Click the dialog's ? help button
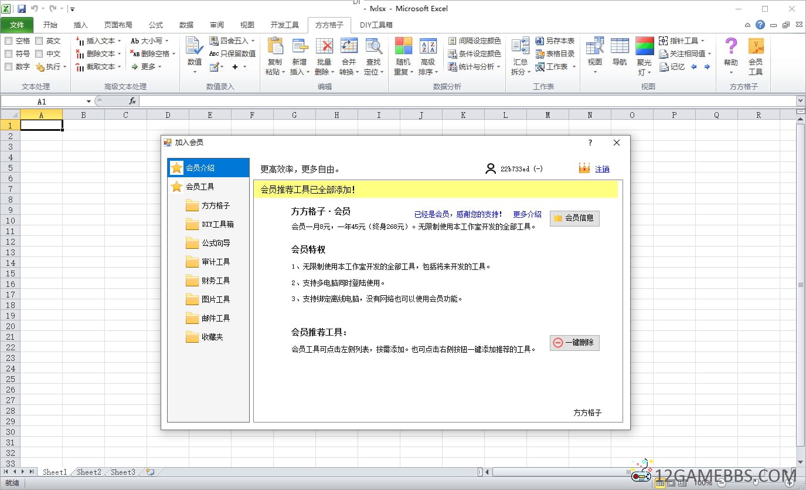 [x=590, y=143]
